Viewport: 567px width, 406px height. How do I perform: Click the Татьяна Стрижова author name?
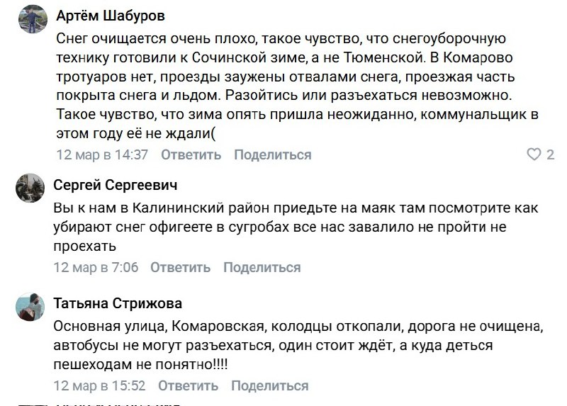click(x=118, y=303)
